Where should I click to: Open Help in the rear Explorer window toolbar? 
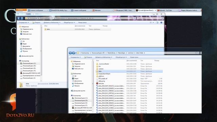161,23
